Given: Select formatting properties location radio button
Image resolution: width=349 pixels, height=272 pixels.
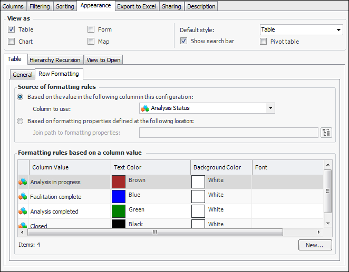Looking at the screenshot, I should coord(21,121).
